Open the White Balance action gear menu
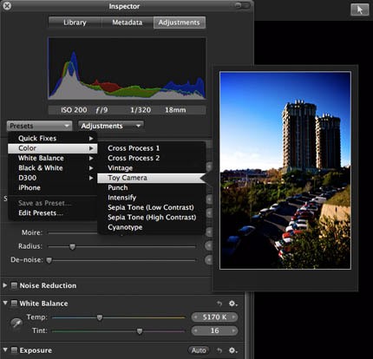Screen dimensions: 373x359 (x=232, y=304)
